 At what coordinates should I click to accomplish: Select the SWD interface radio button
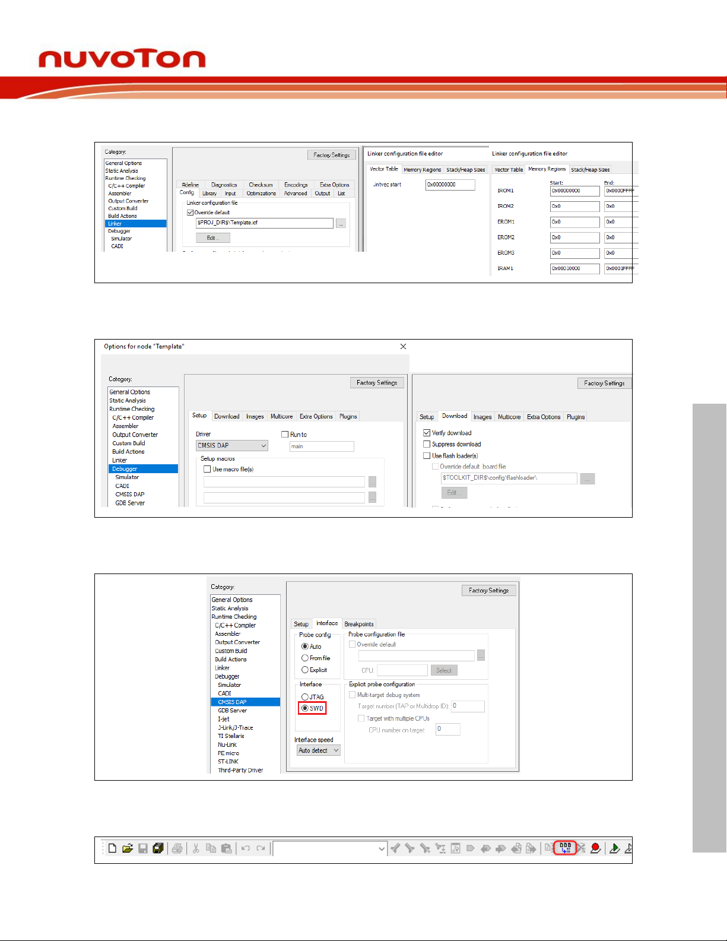(305, 708)
